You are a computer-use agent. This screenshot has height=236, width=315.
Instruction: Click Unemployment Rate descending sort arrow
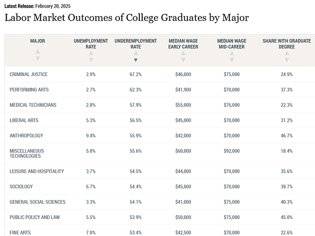(91, 60)
